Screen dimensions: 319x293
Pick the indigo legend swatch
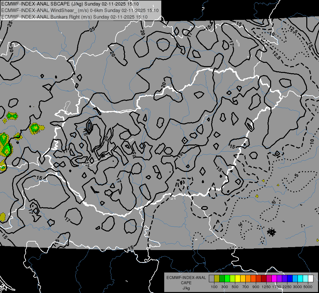coord(284,278)
